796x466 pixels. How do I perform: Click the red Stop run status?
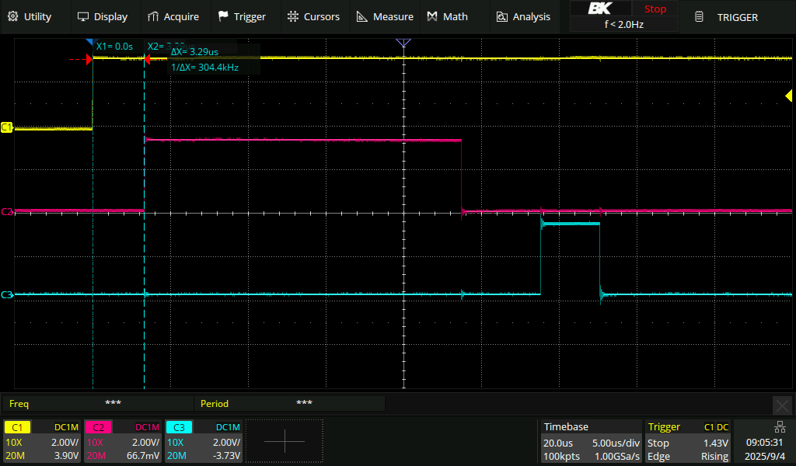[x=655, y=9]
